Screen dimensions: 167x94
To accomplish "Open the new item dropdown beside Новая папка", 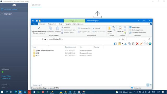I will (x=114, y=27).
